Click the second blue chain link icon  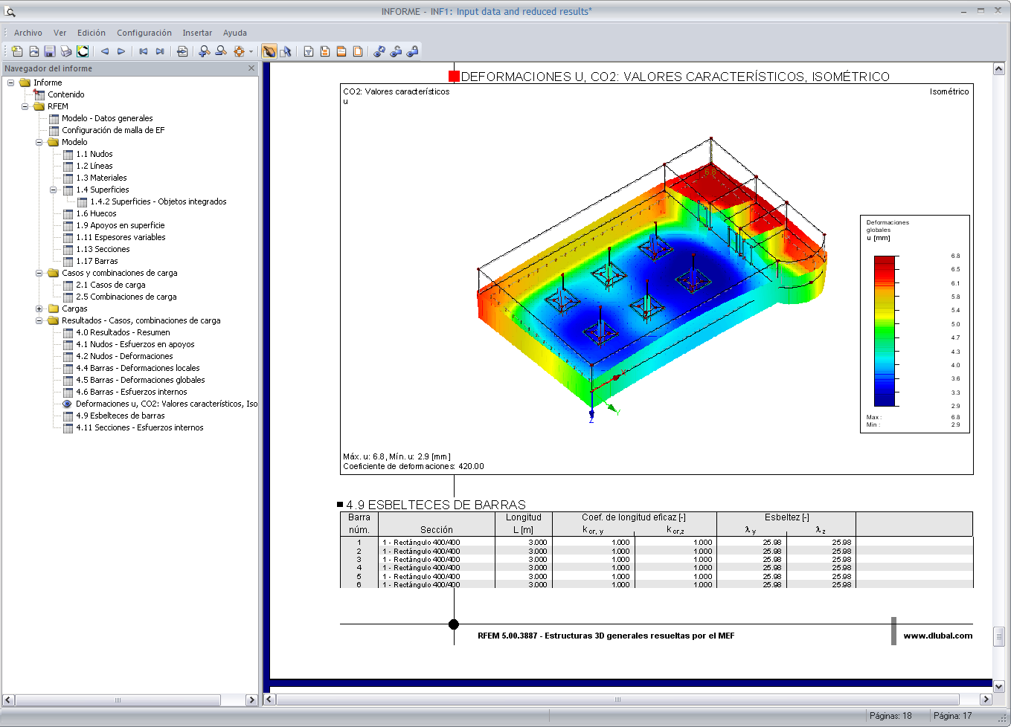pos(396,51)
